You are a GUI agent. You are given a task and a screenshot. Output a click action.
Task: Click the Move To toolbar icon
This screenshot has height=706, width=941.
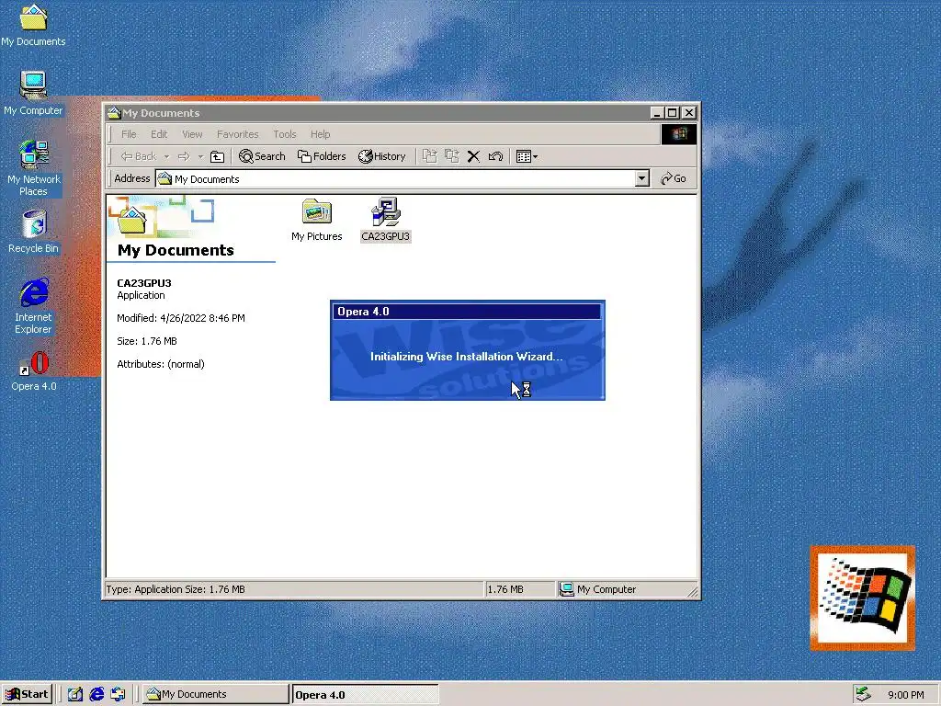click(x=430, y=156)
